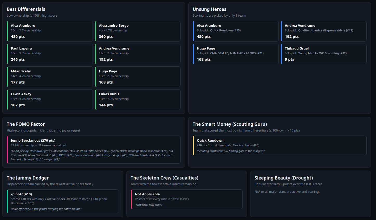Click 'CMA CGM FDJ NSN UAE XRG XDS (#21)' text
This screenshot has width=376, height=220.
237,53
